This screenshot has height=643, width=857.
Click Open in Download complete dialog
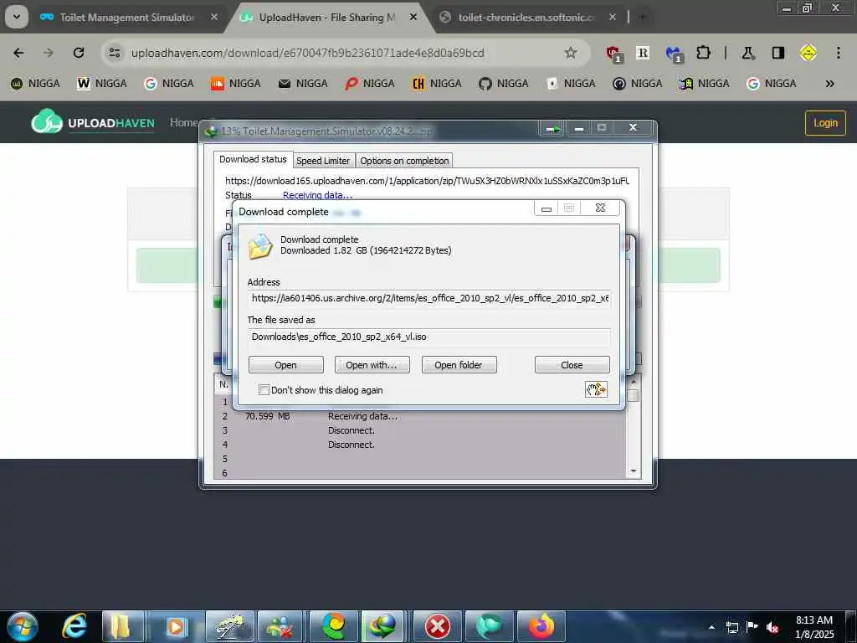pyautogui.click(x=286, y=365)
